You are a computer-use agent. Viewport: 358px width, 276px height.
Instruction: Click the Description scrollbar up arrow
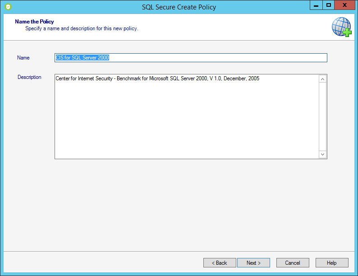click(x=322, y=79)
